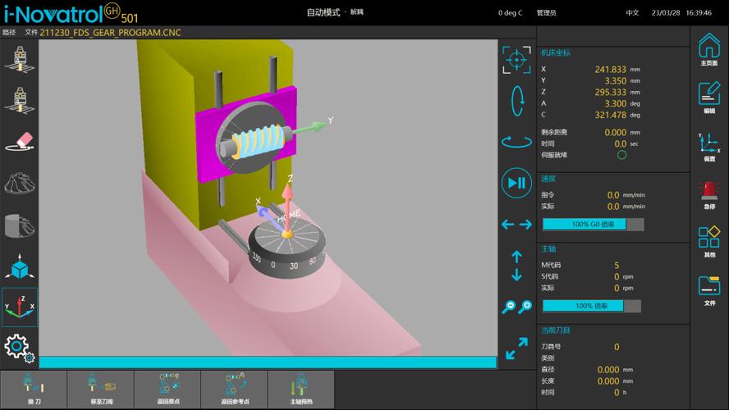Screen dimensions: 729x410
Task: Click the M代码 value 5
Action: [x=617, y=265]
